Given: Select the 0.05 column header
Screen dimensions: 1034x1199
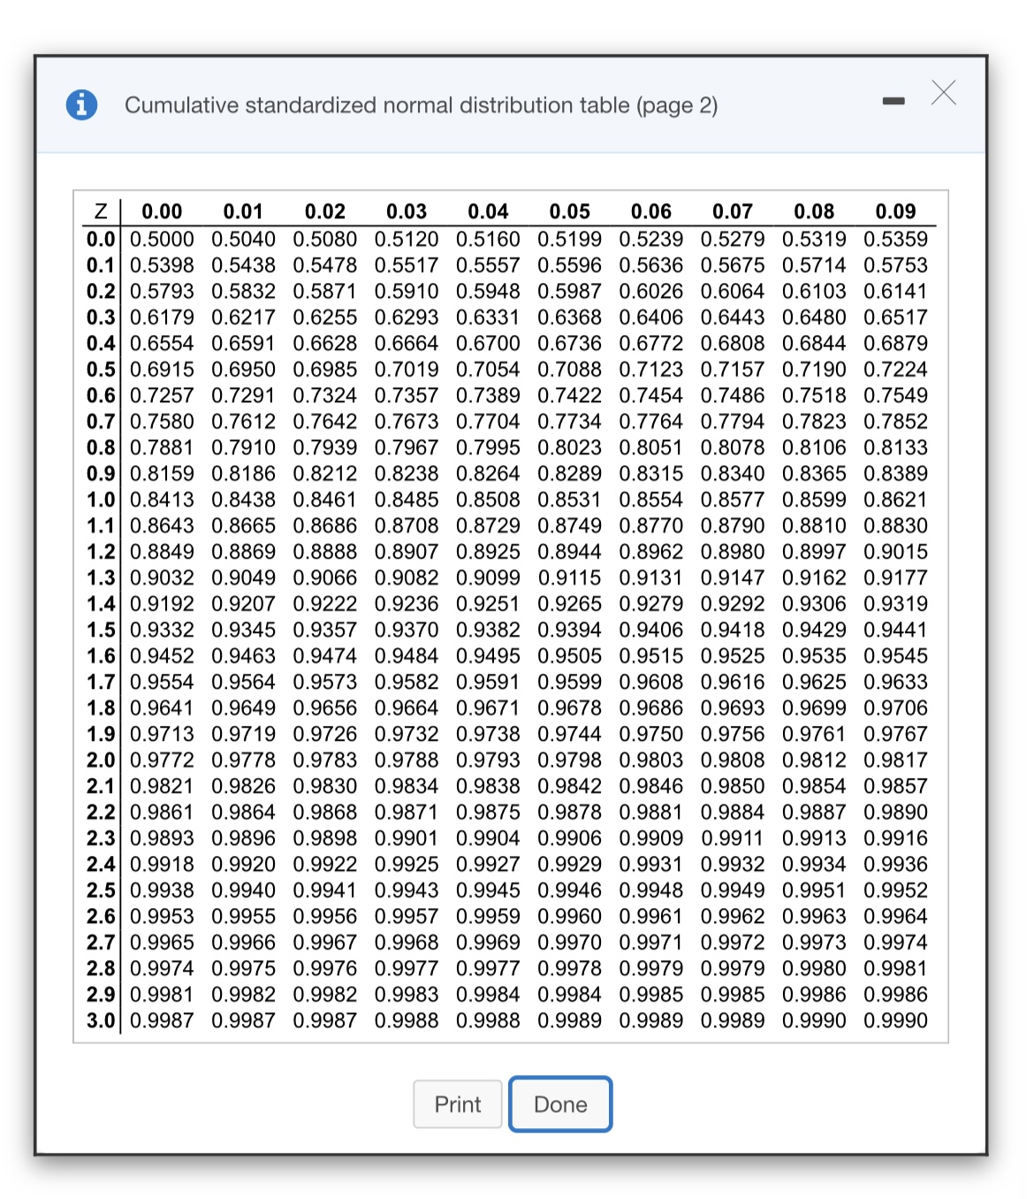Looking at the screenshot, I should point(571,211).
